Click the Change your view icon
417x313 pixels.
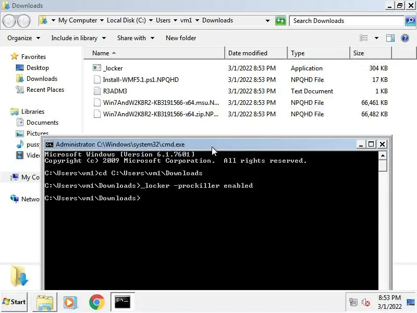(363, 38)
